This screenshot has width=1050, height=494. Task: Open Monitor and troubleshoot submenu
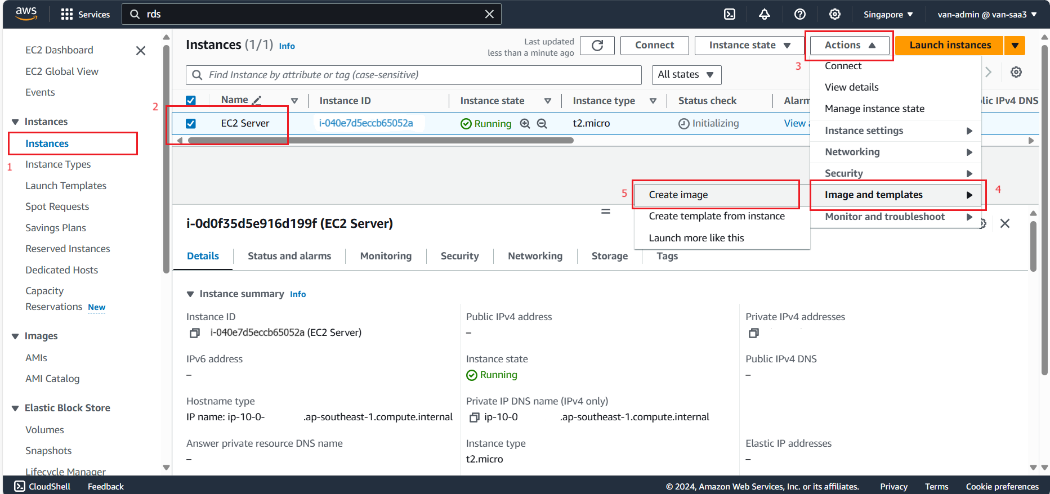896,217
